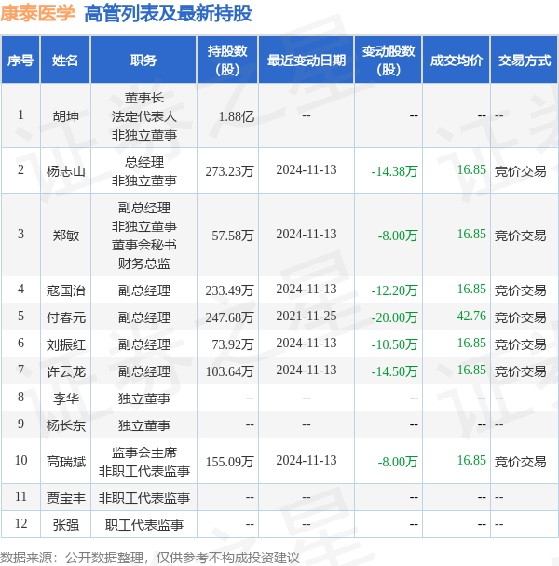This screenshot has height=566, width=559.
Task: Select the 姓名 column header
Action: (65, 61)
